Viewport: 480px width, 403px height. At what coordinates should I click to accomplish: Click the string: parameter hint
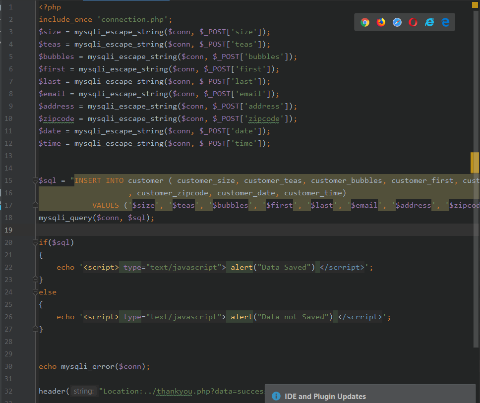84,392
